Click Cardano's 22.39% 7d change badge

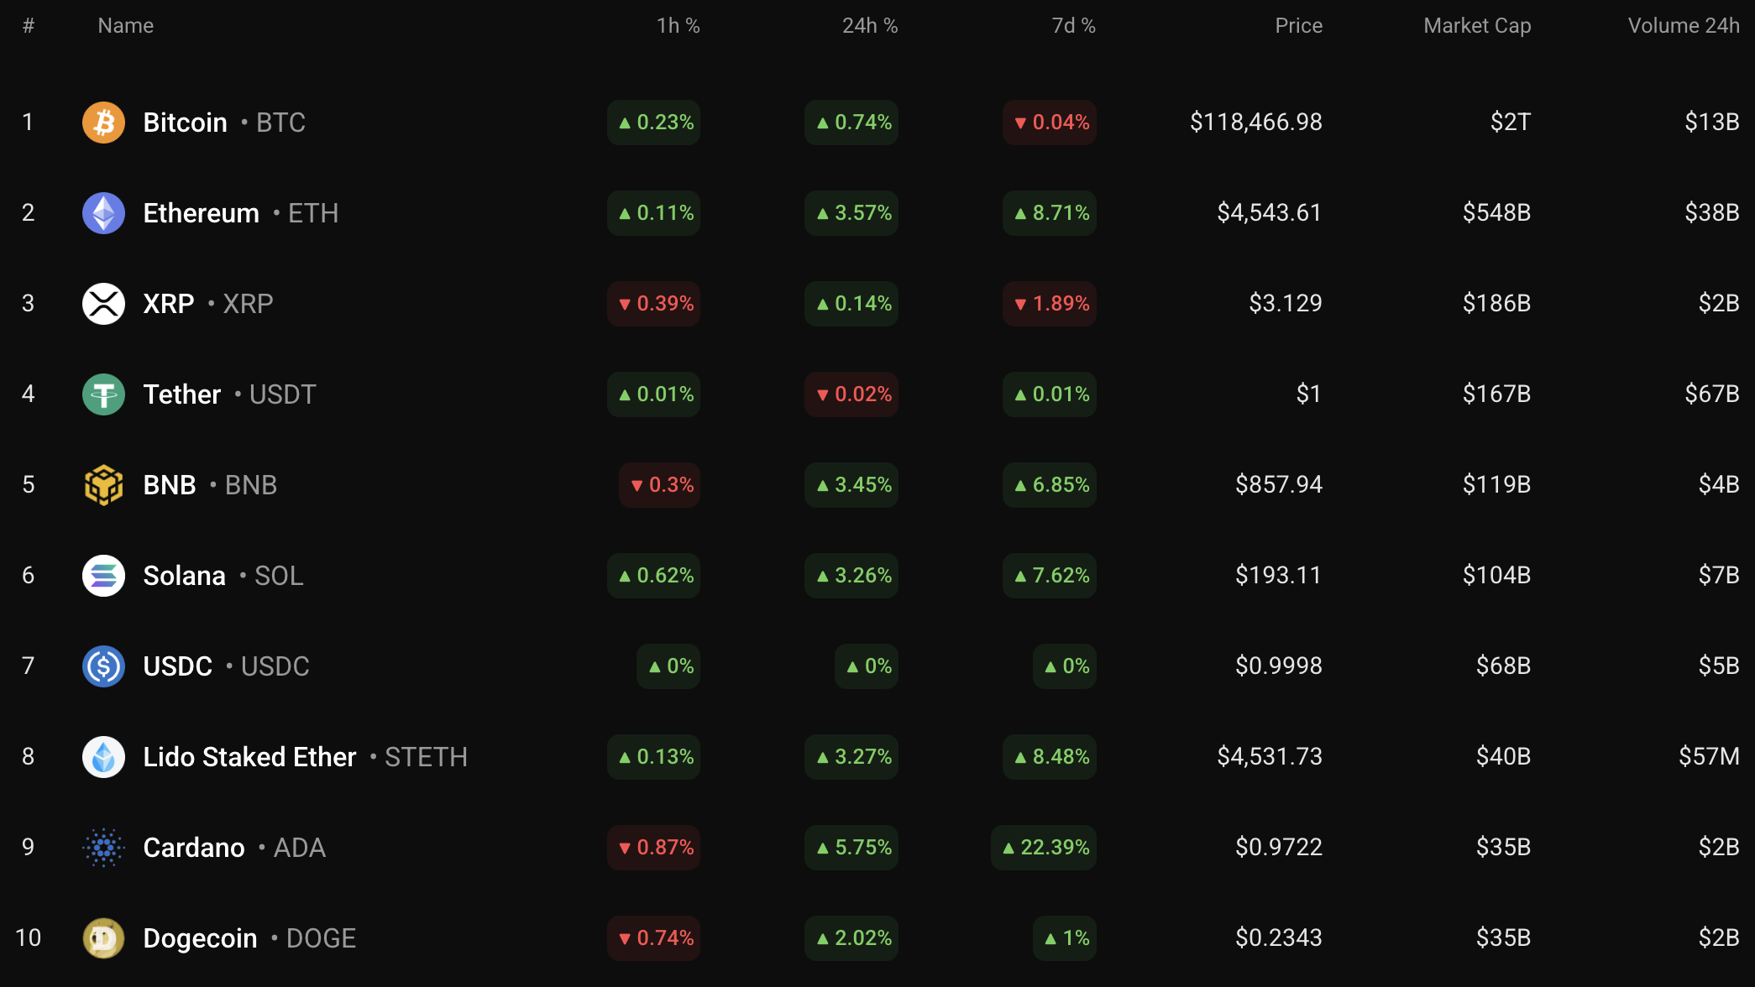pos(1044,848)
